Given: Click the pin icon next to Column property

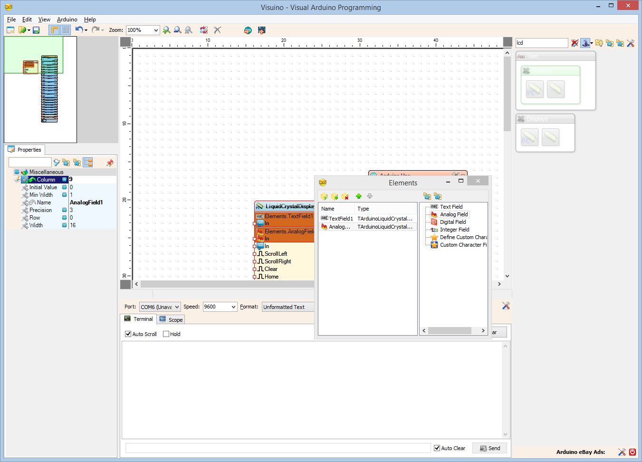Looking at the screenshot, I should point(25,180).
